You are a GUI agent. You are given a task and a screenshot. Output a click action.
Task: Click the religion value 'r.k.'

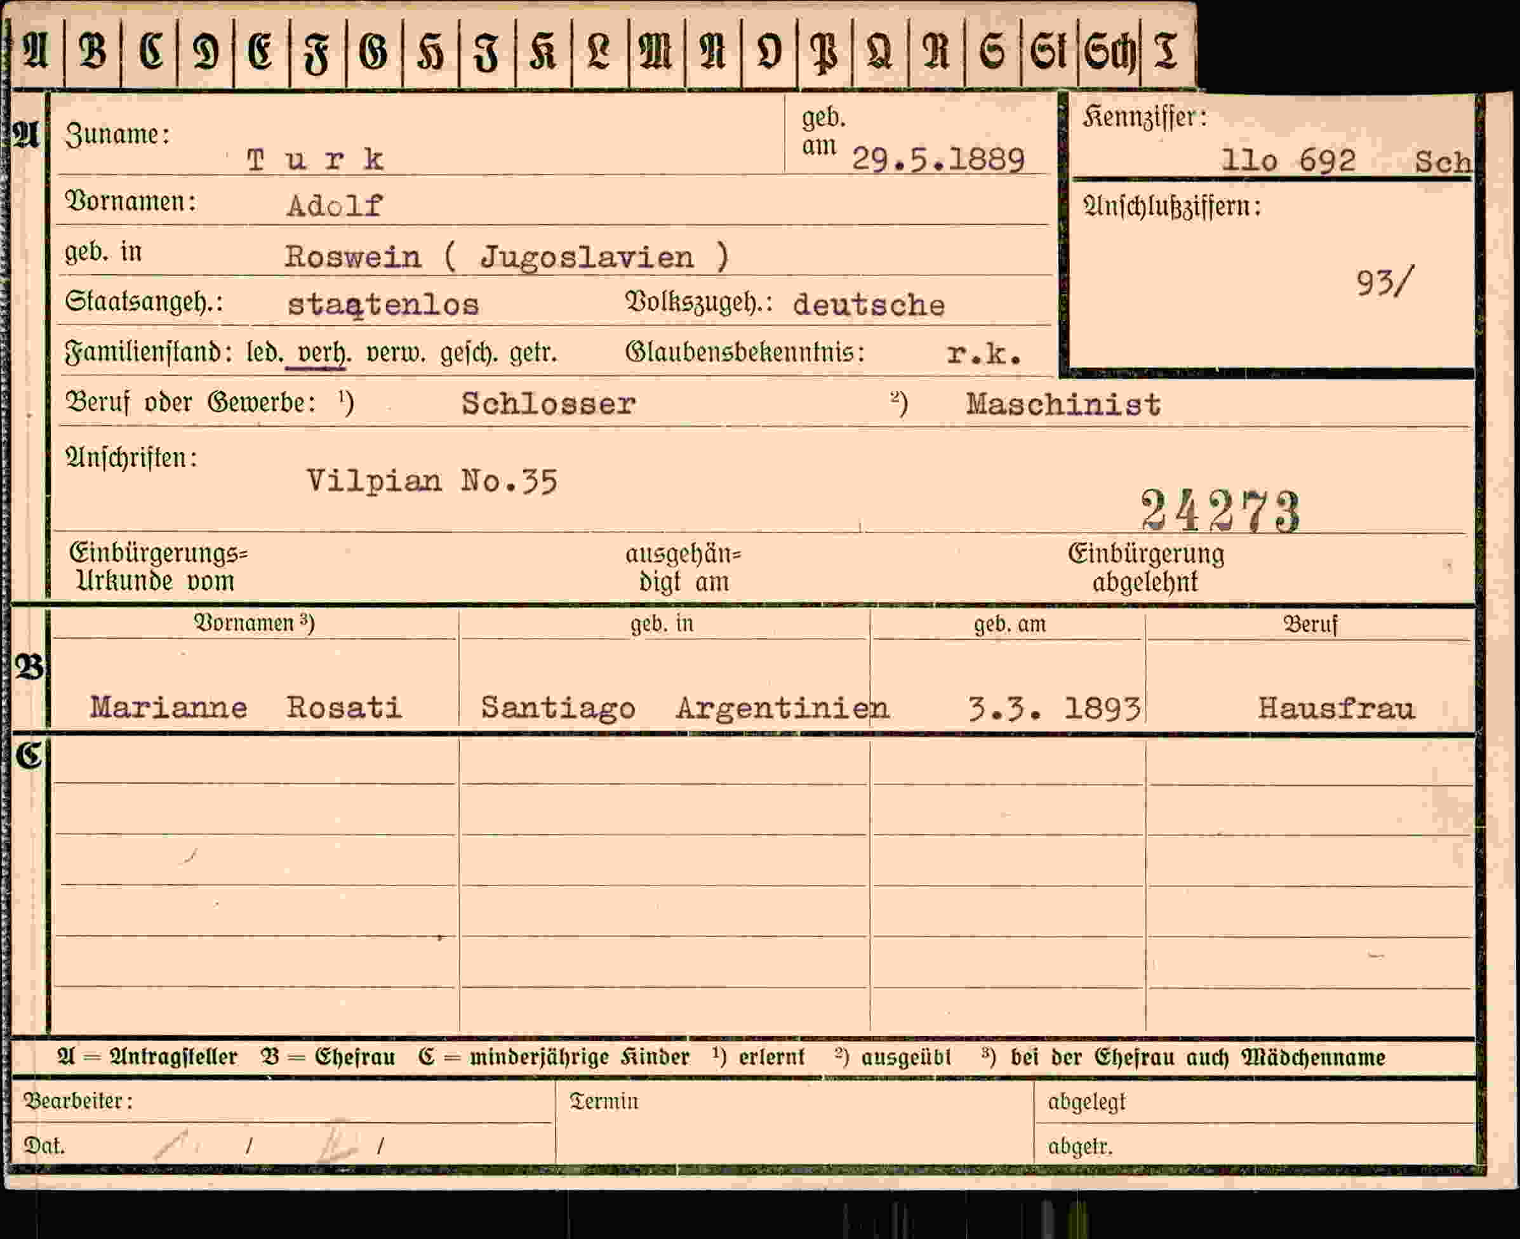pyautogui.click(x=984, y=354)
